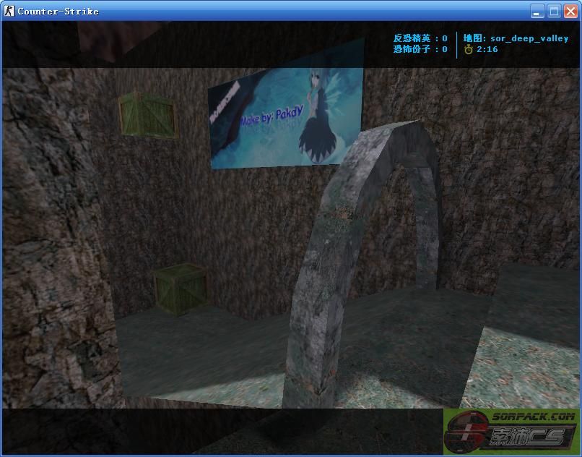Close the Counter-Strike window
Image resolution: width=582 pixels, height=457 pixels.
pos(570,11)
